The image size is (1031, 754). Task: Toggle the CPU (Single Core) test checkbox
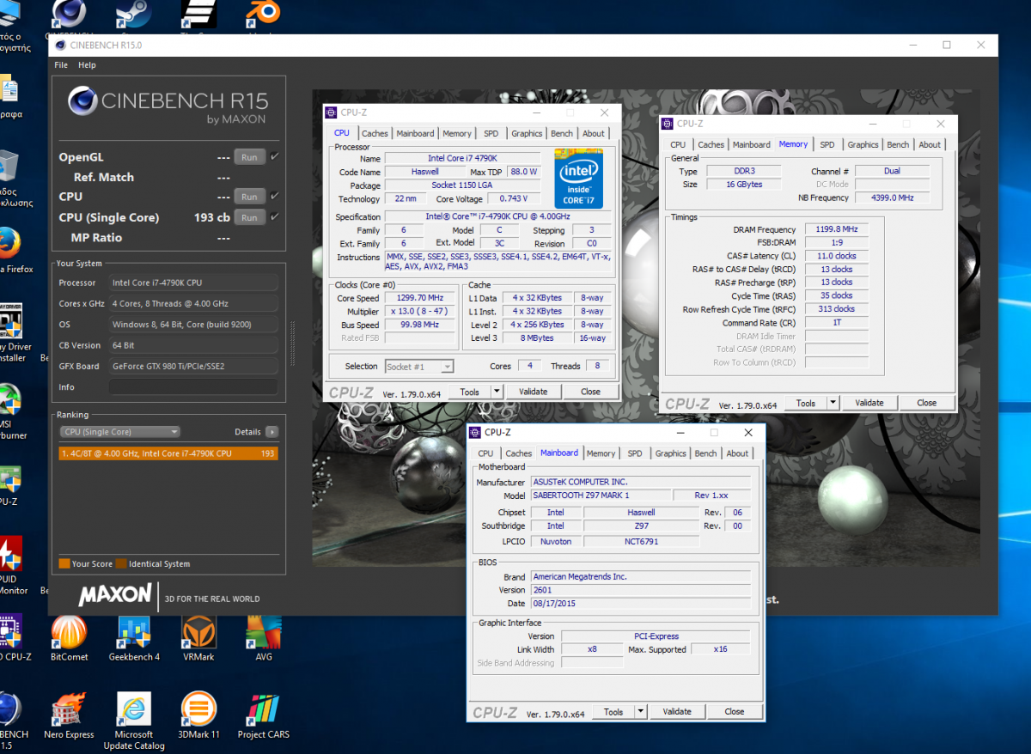pyautogui.click(x=274, y=217)
